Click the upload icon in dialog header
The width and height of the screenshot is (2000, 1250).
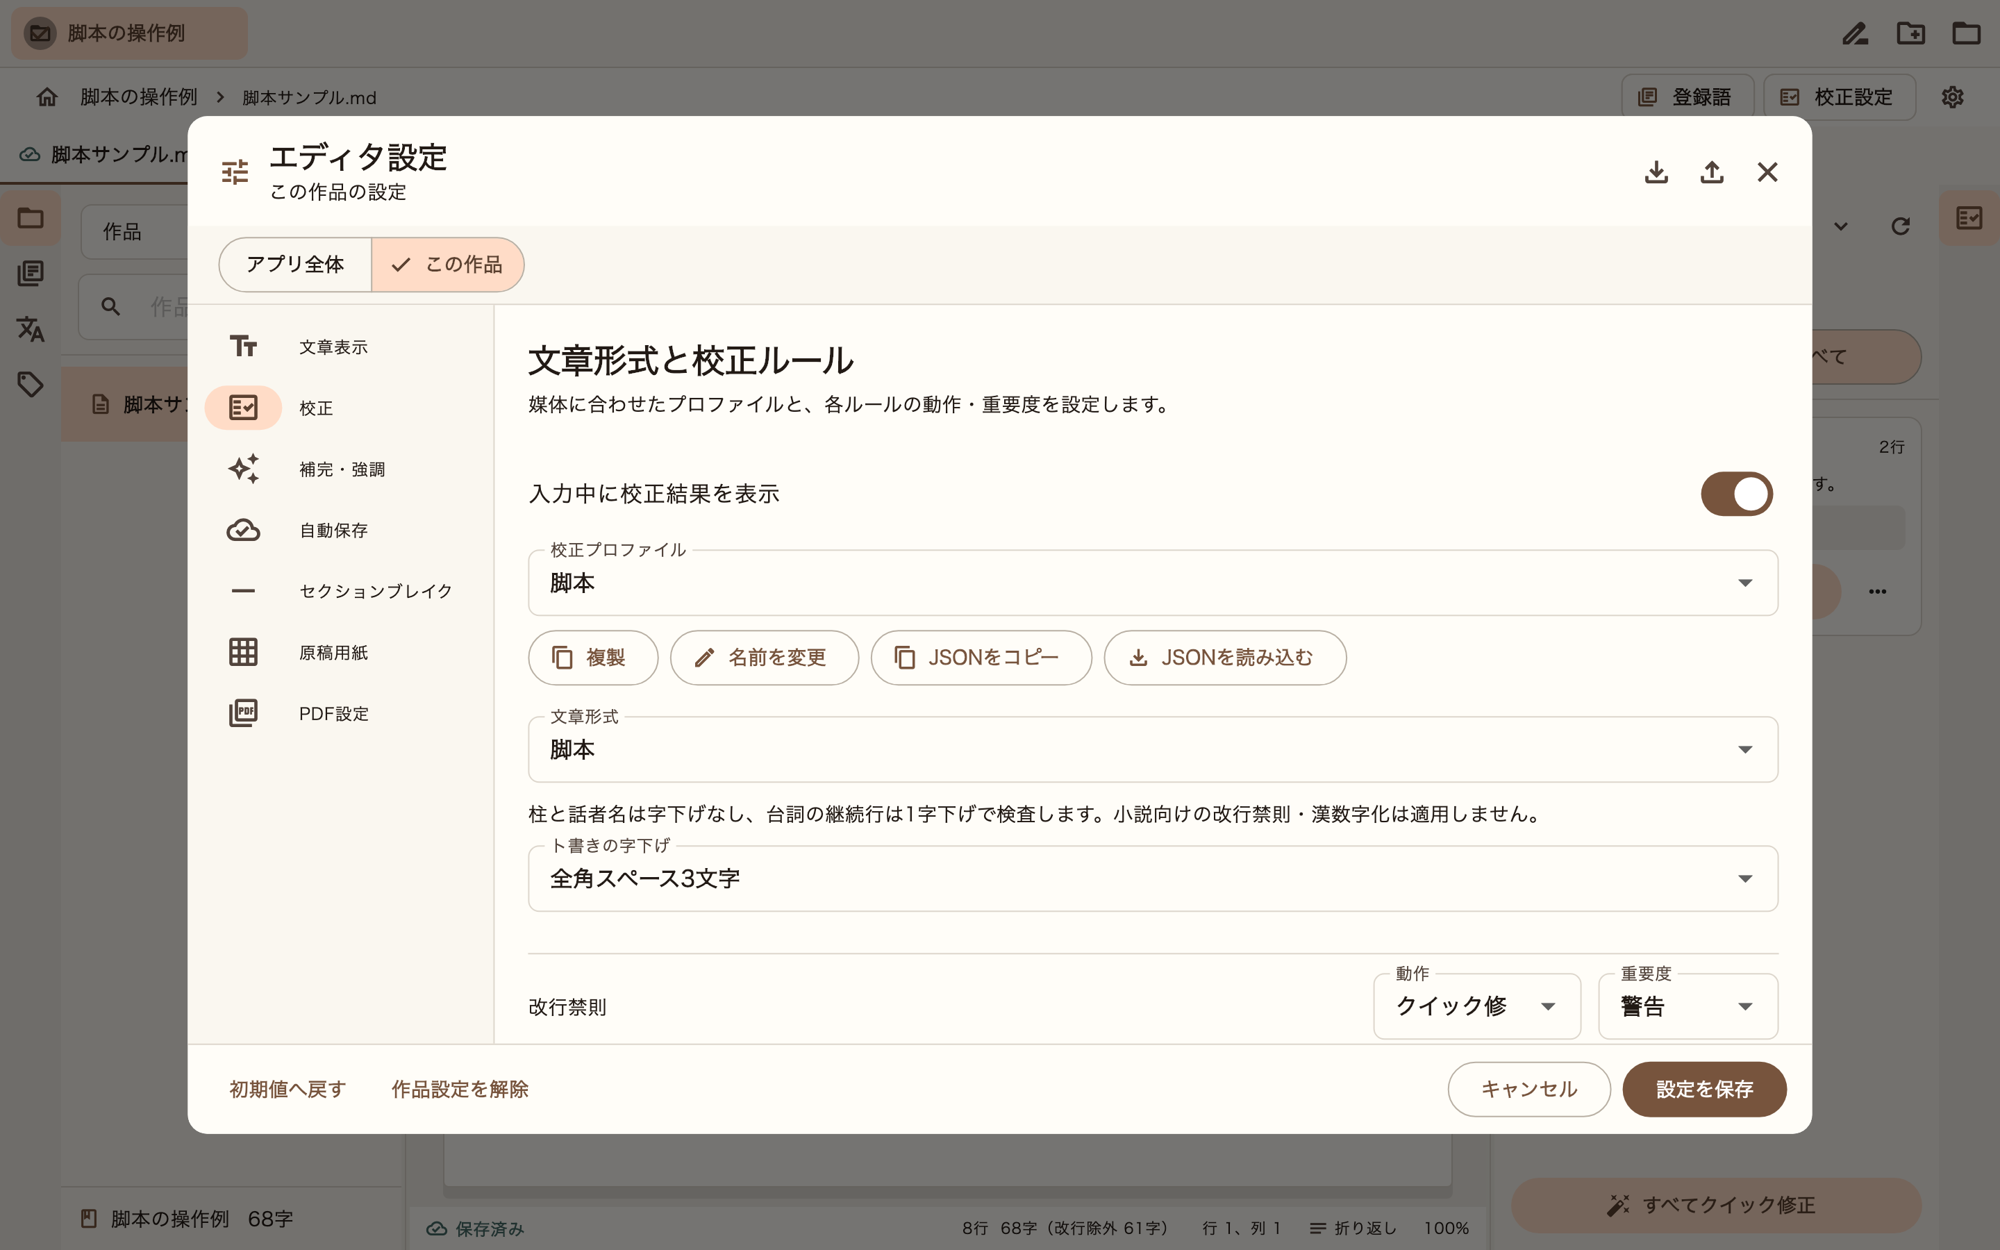pos(1712,172)
